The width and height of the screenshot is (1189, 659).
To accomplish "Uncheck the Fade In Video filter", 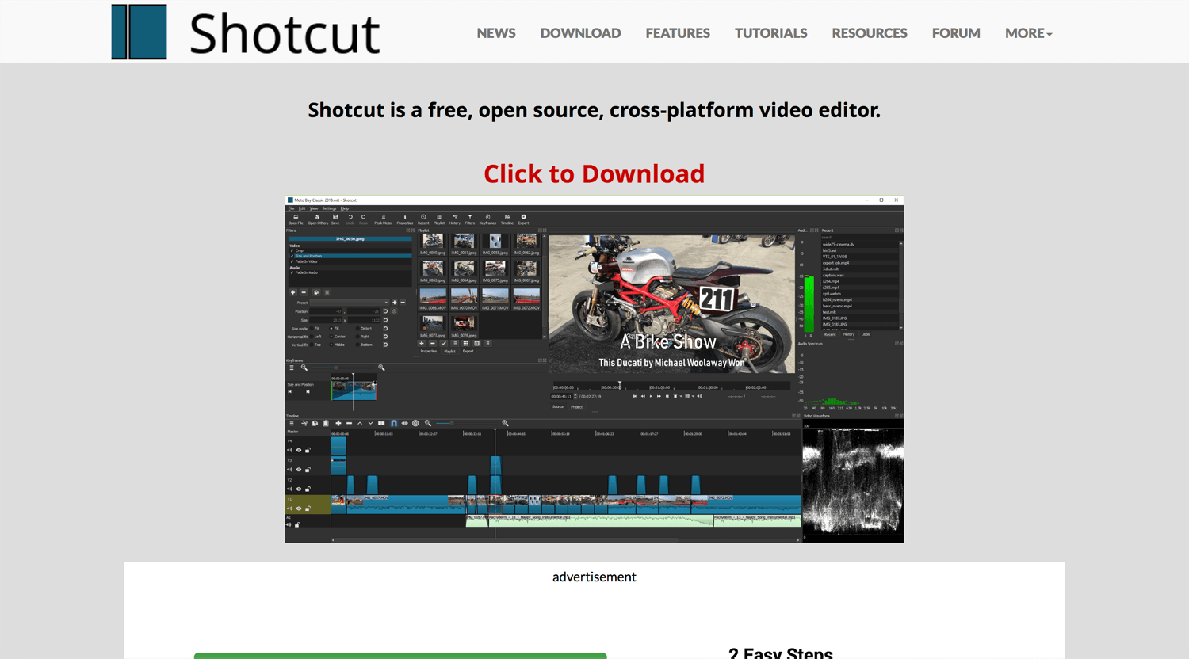I will (292, 261).
